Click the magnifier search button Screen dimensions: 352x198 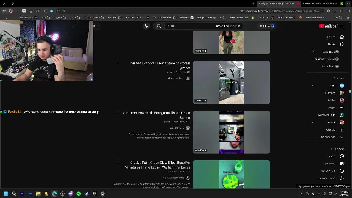tap(159, 26)
